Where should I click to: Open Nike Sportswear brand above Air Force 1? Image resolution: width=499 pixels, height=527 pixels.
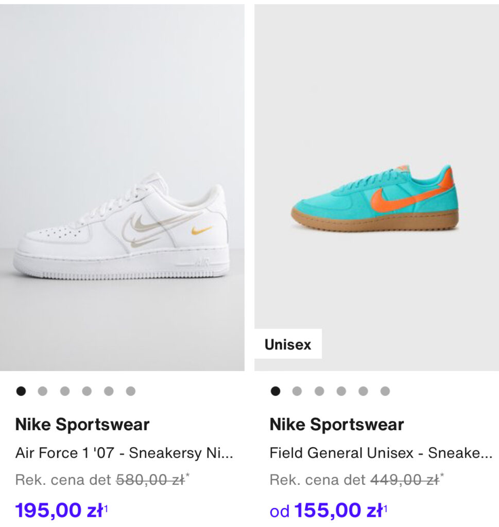tap(82, 425)
